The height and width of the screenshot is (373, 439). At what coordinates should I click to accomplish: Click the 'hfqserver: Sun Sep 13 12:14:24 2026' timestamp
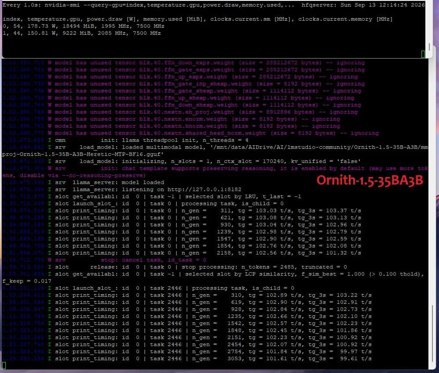tap(363, 5)
